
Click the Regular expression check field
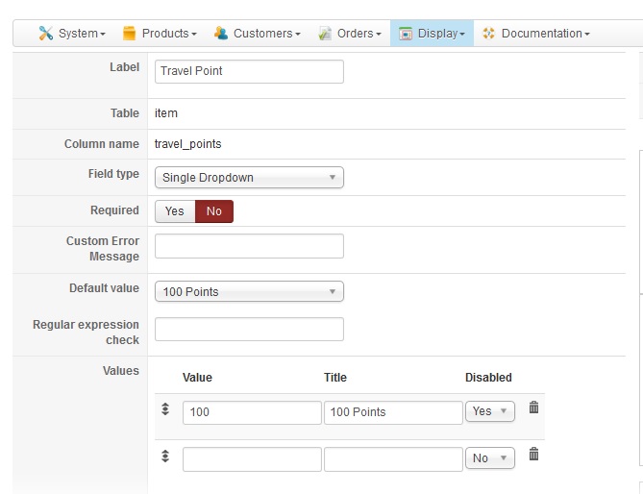coord(249,330)
